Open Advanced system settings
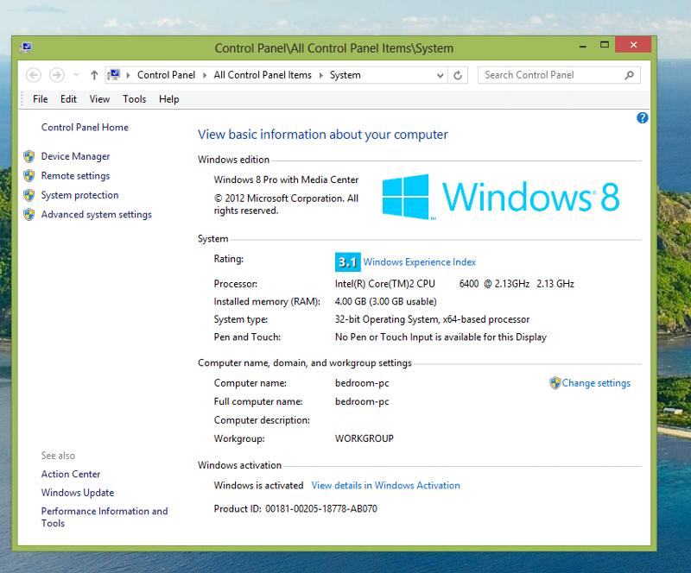The height and width of the screenshot is (573, 691). pos(97,215)
